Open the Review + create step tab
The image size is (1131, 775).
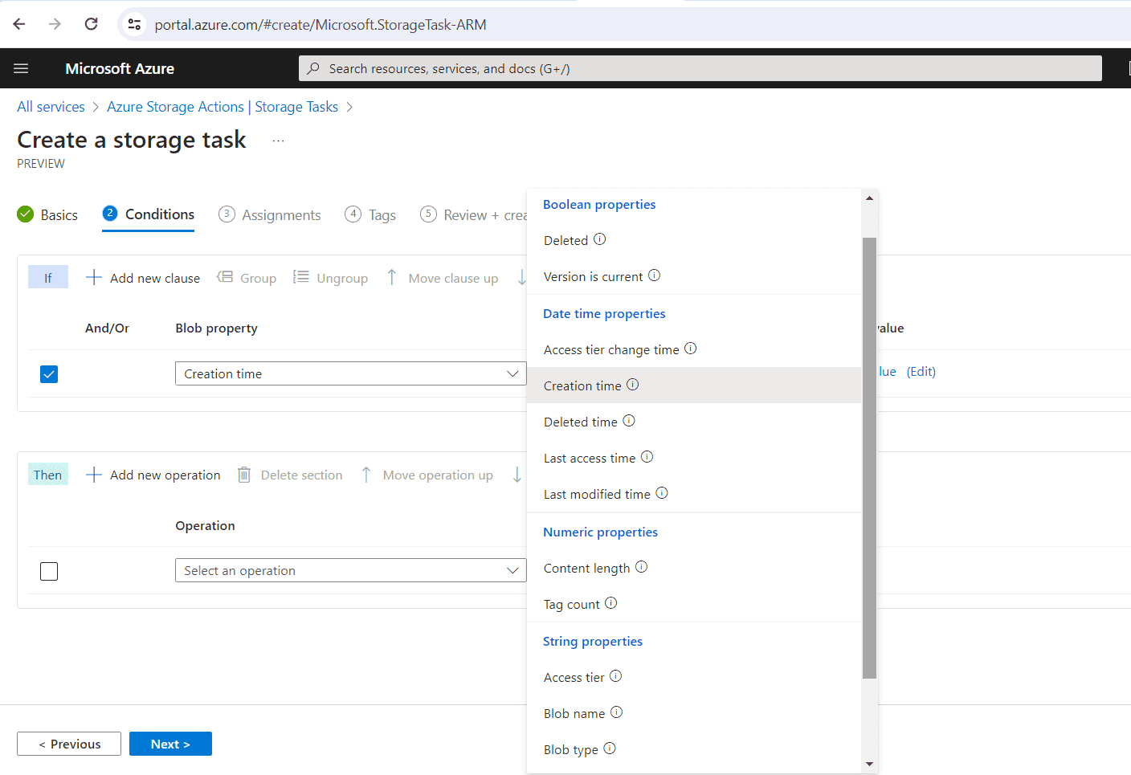pyautogui.click(x=474, y=214)
